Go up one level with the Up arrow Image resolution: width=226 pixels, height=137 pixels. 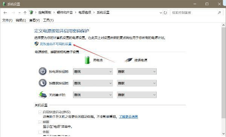25,13
